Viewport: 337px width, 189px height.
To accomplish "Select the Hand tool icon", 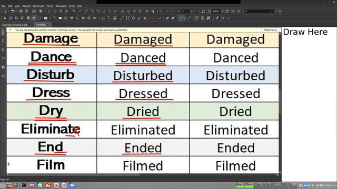I will (34, 18).
